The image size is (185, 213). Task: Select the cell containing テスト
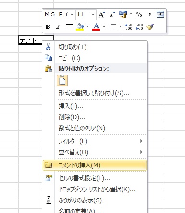click(x=36, y=39)
